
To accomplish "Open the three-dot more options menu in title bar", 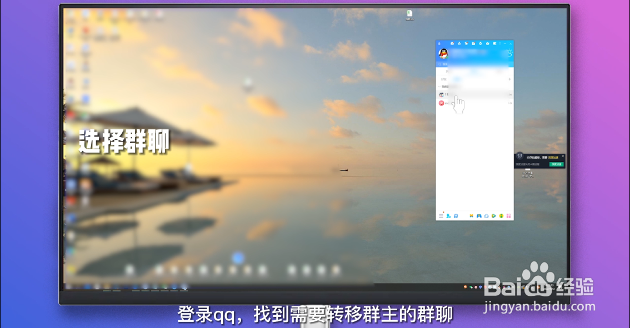I will coord(499,43).
